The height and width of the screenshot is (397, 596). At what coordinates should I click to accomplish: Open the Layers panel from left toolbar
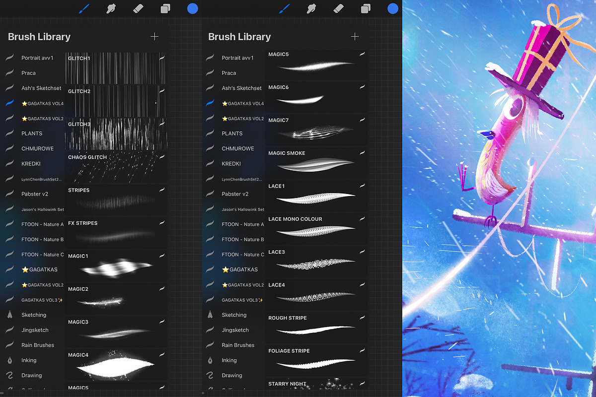click(165, 8)
